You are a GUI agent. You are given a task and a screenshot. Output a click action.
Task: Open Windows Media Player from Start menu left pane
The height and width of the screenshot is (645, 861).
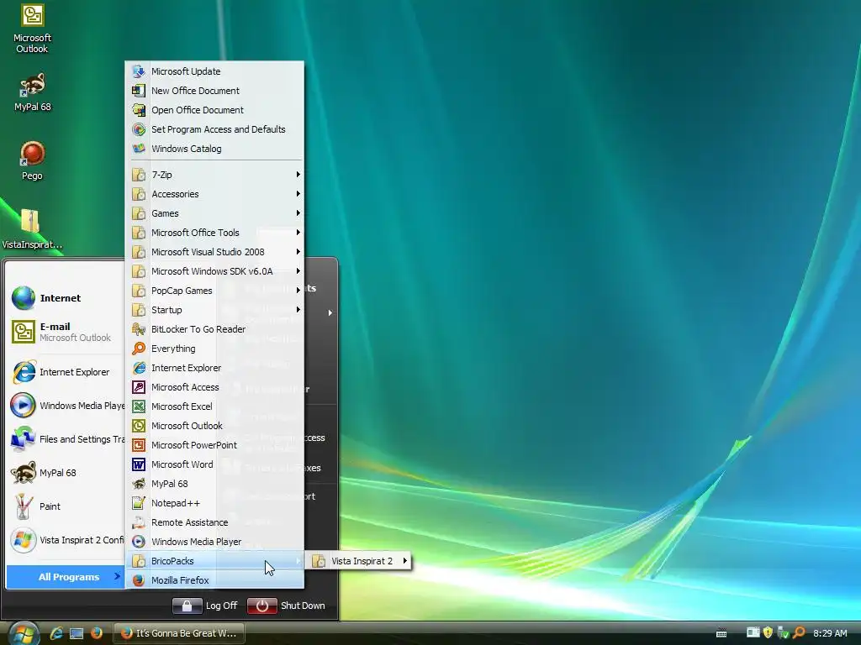(x=66, y=406)
